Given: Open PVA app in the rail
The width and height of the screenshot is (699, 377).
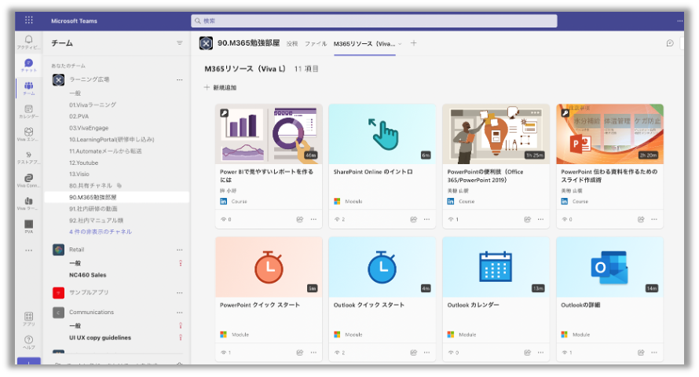Looking at the screenshot, I should pos(28,226).
